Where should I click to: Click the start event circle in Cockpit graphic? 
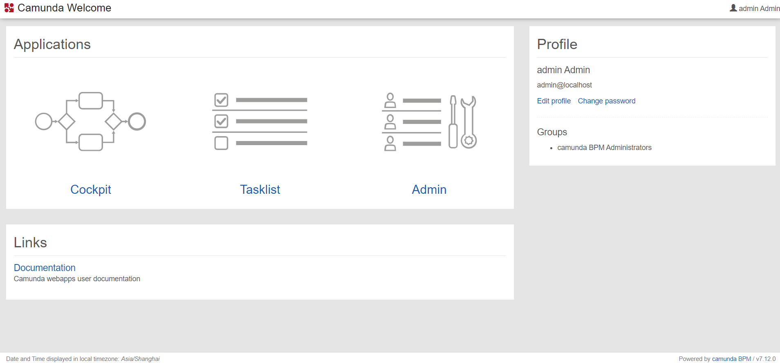44,121
